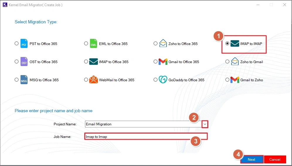Click the 'Project Name:' label
This screenshot has width=292, height=166.
(x=65, y=124)
